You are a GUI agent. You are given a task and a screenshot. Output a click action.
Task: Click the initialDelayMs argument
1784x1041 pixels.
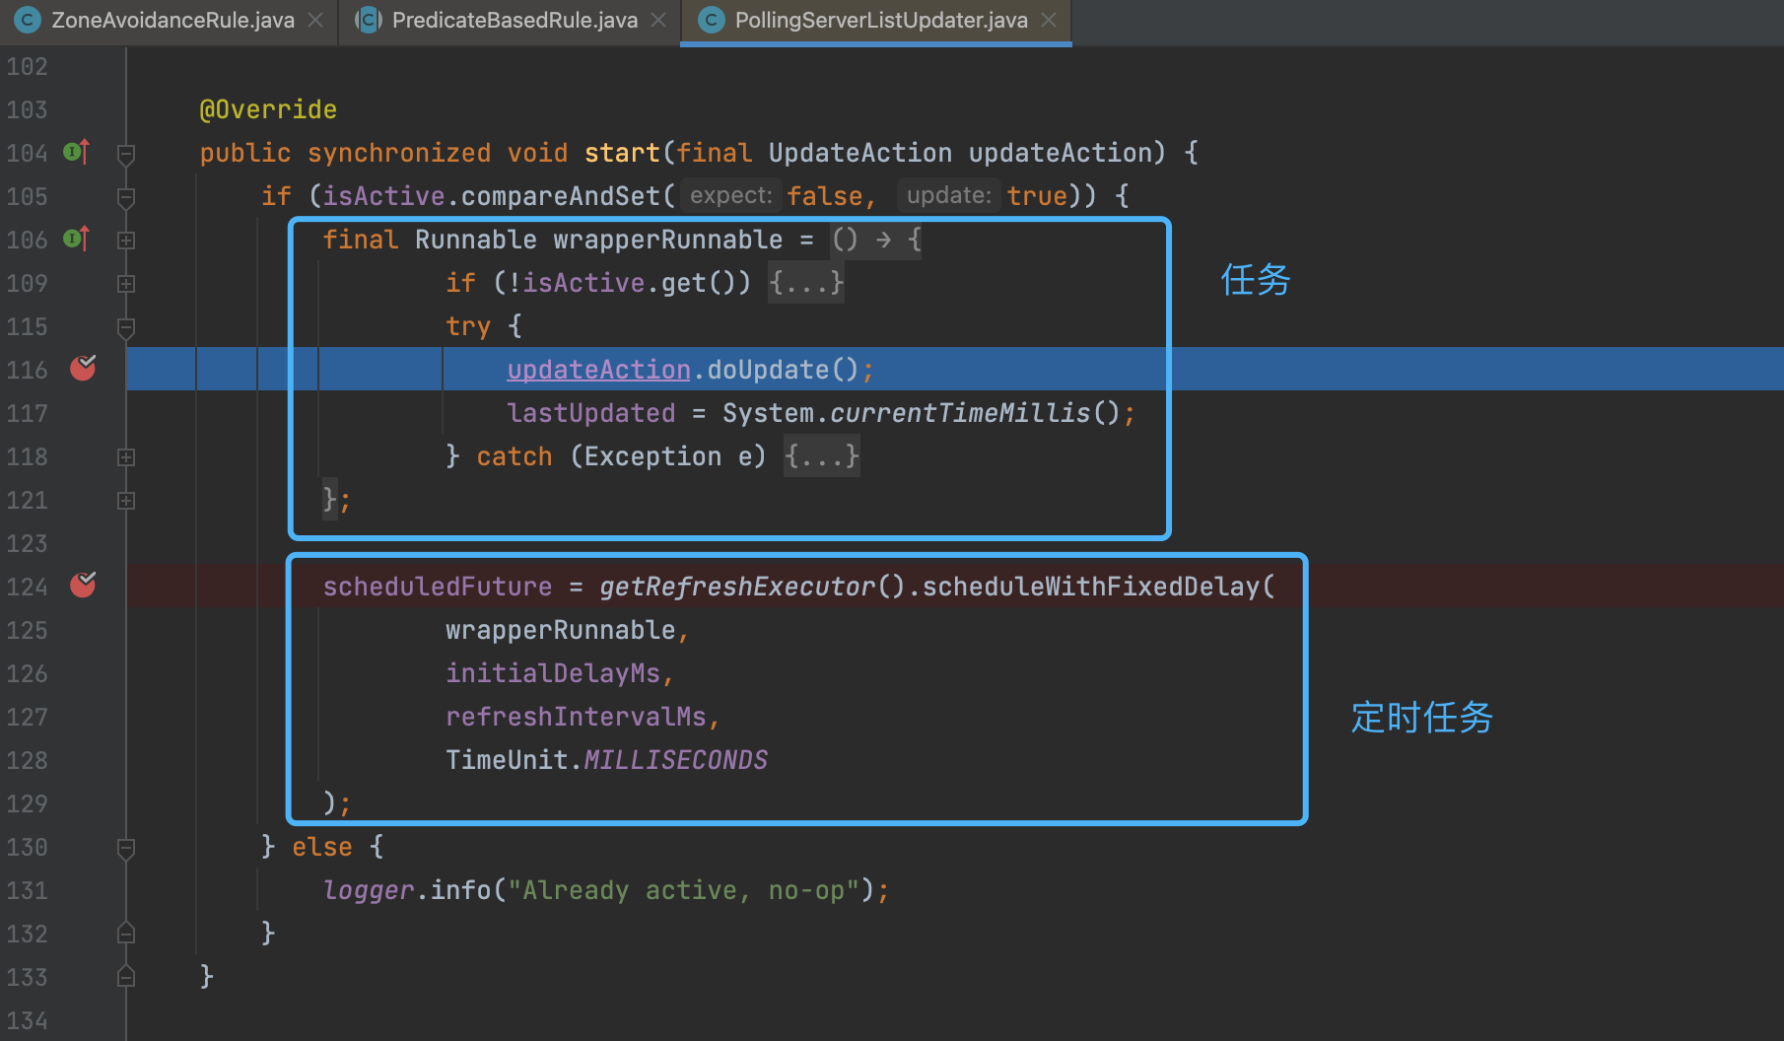(x=553, y=673)
